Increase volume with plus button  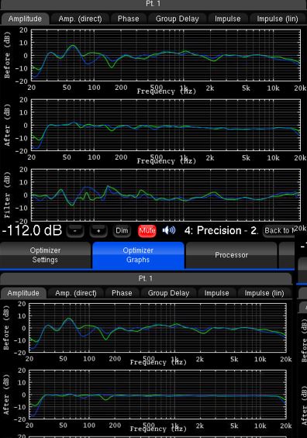tap(98, 231)
